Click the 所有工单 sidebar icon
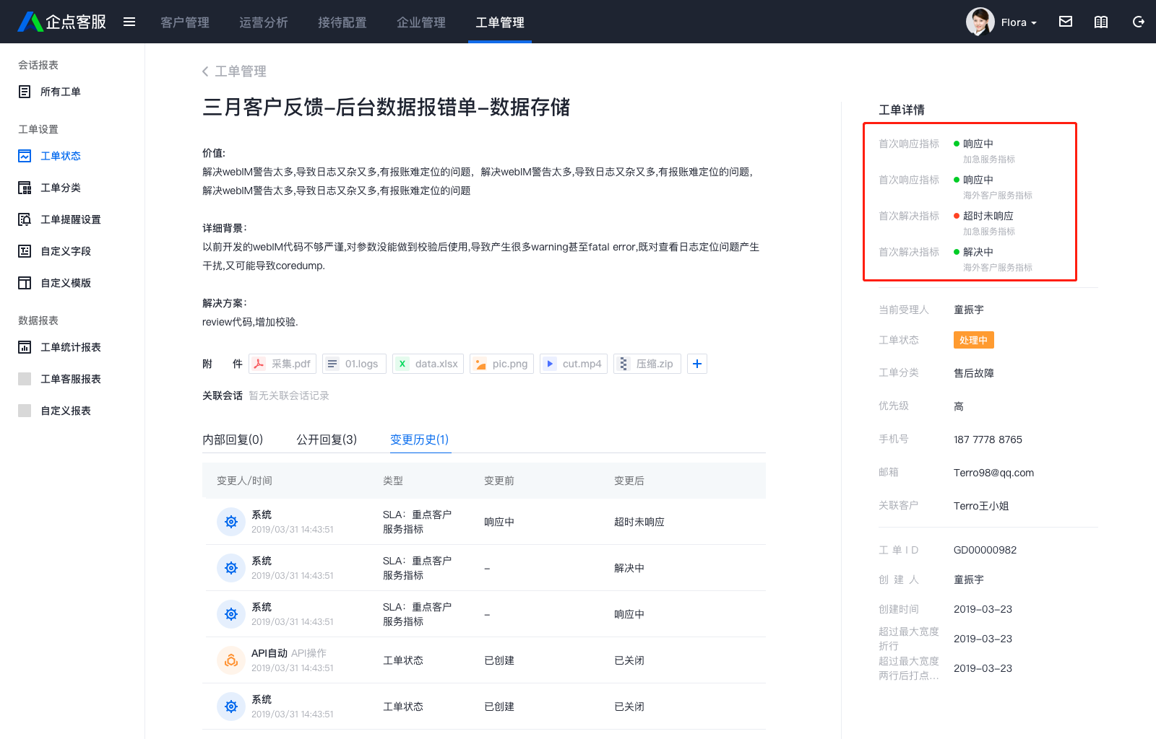This screenshot has height=739, width=1156. tap(25, 92)
